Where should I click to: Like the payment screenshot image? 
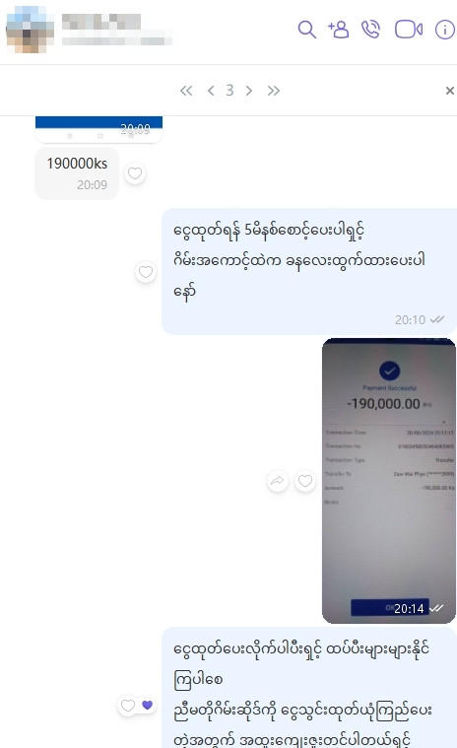coord(305,481)
